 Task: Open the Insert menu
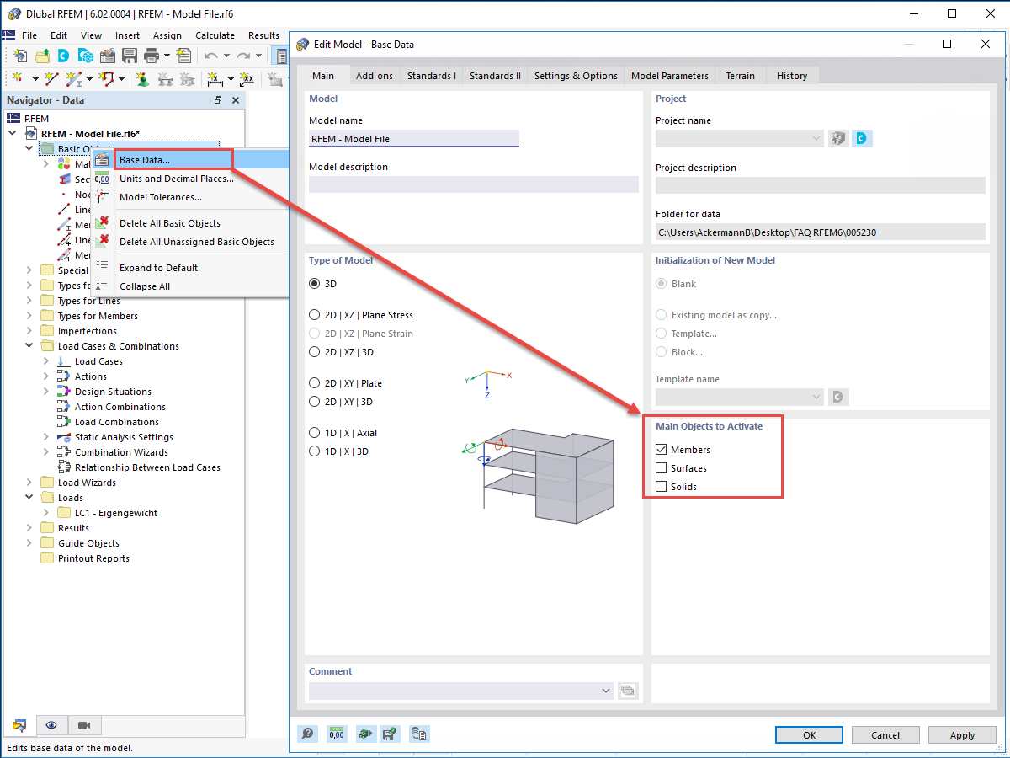pyautogui.click(x=127, y=35)
